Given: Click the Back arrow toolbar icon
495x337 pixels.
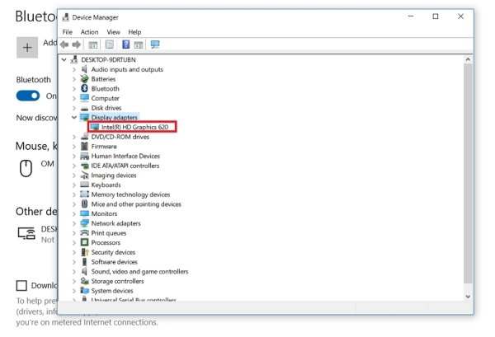Looking at the screenshot, I should coord(64,44).
